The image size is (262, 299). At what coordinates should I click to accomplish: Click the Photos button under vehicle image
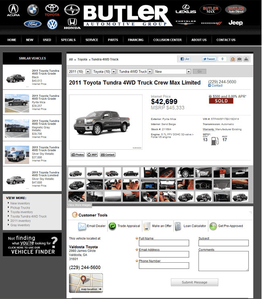click(77, 155)
